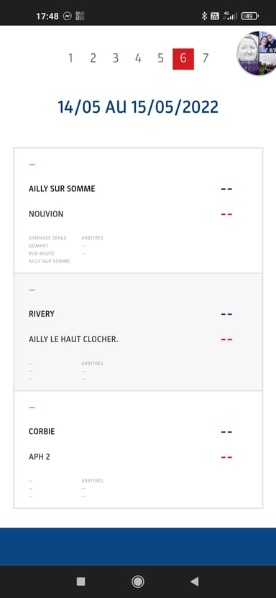
Task: Tap the Bluetooth status icon
Action: click(x=204, y=16)
